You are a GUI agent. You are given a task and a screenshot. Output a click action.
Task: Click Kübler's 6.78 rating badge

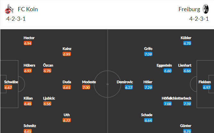187,43
